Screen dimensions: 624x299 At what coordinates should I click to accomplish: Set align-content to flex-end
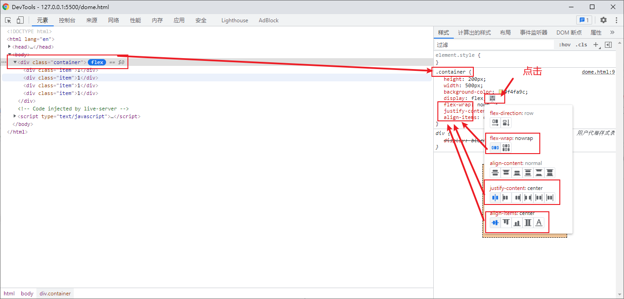tap(517, 172)
